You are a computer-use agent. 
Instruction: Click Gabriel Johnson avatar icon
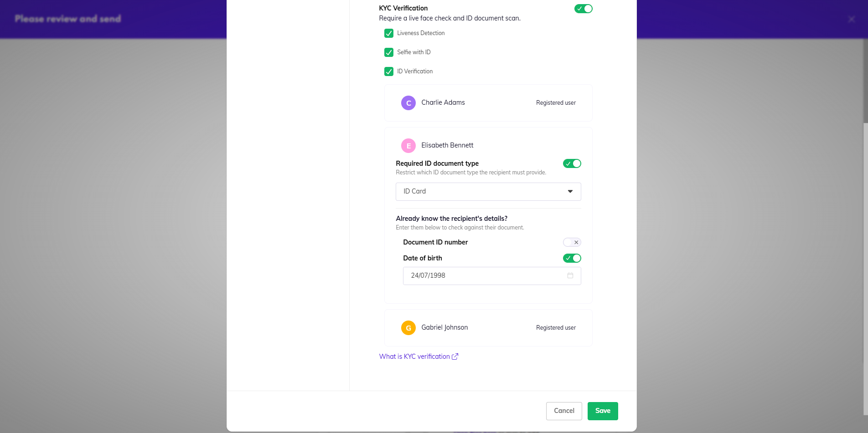[408, 328]
